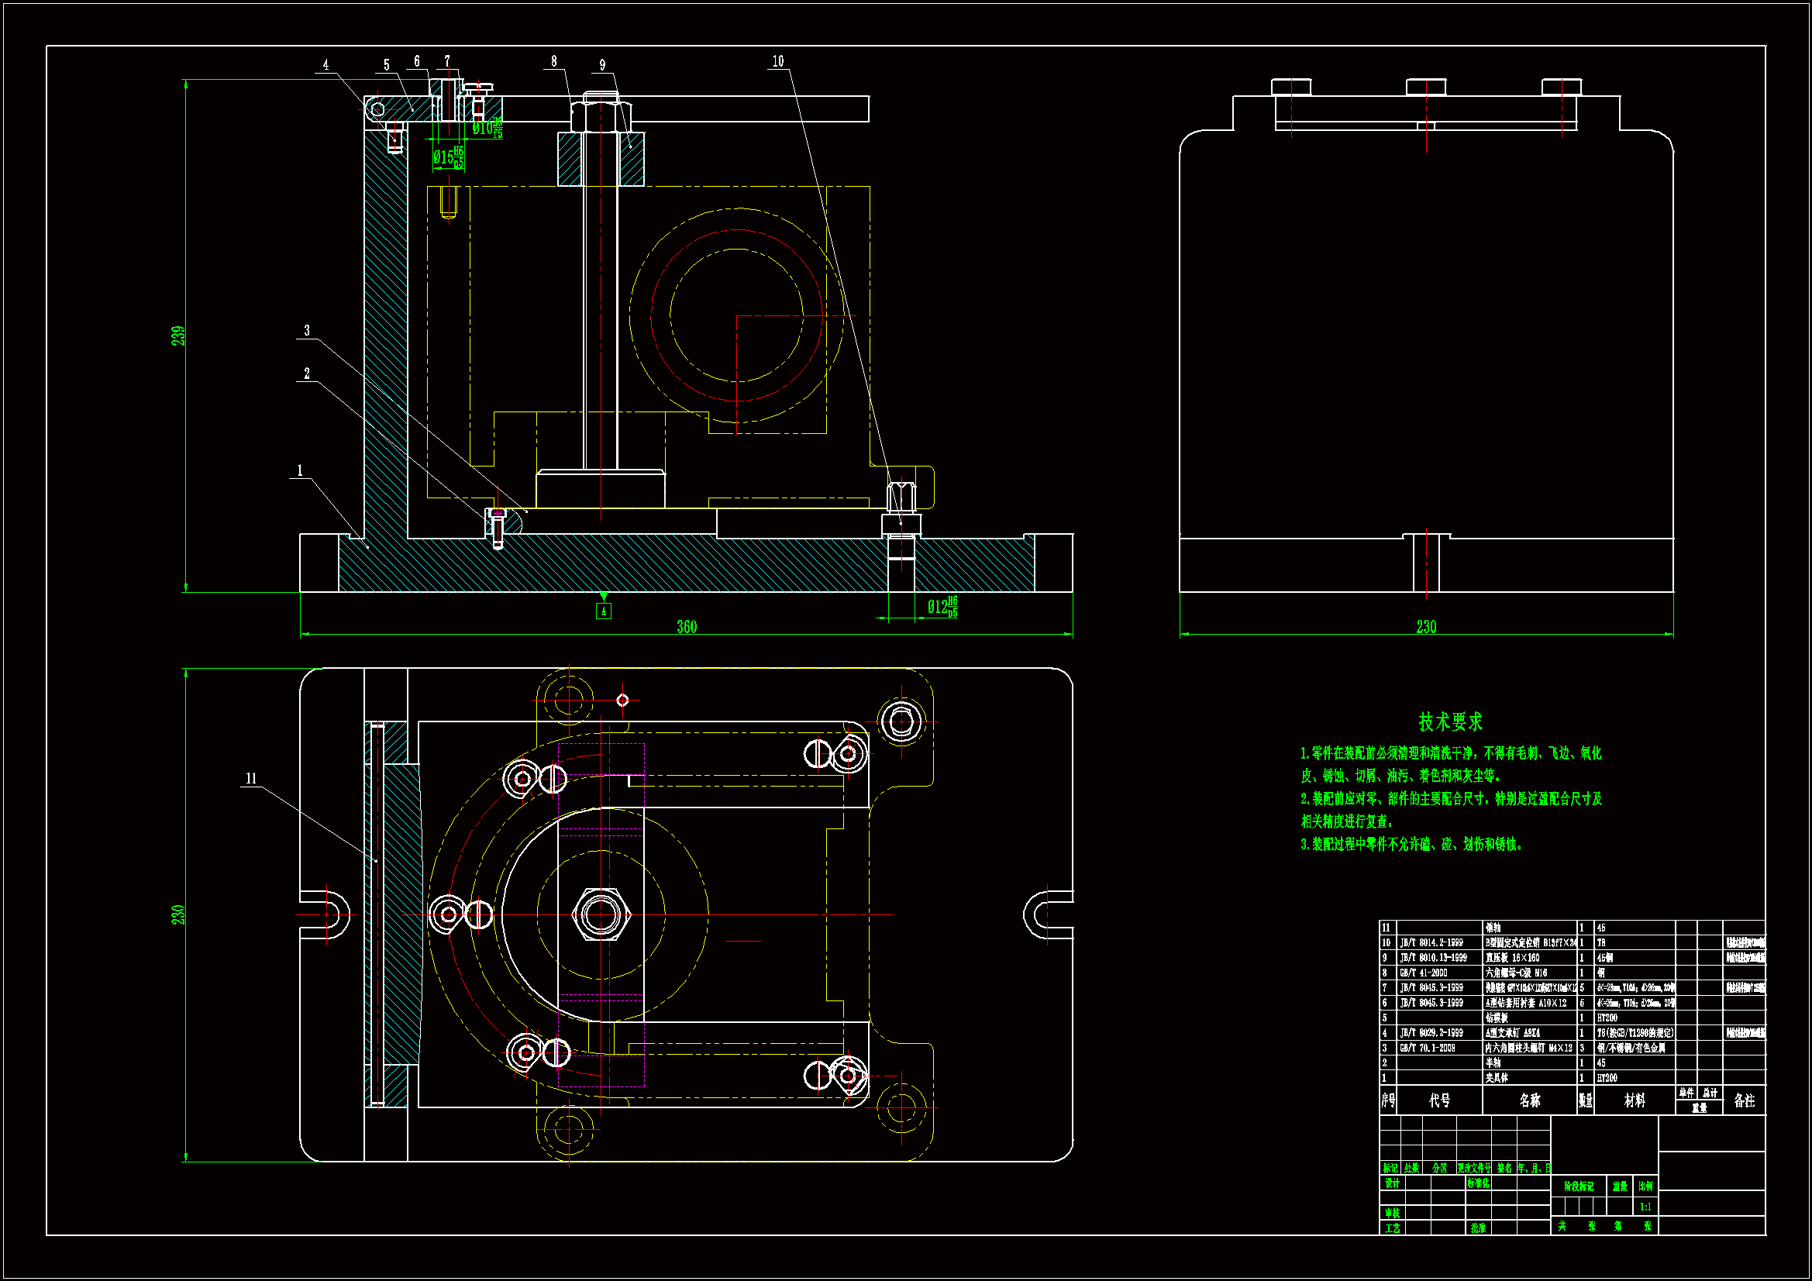This screenshot has width=1812, height=1281.
Task: Select the 360 width dimension text
Action: pos(687,627)
